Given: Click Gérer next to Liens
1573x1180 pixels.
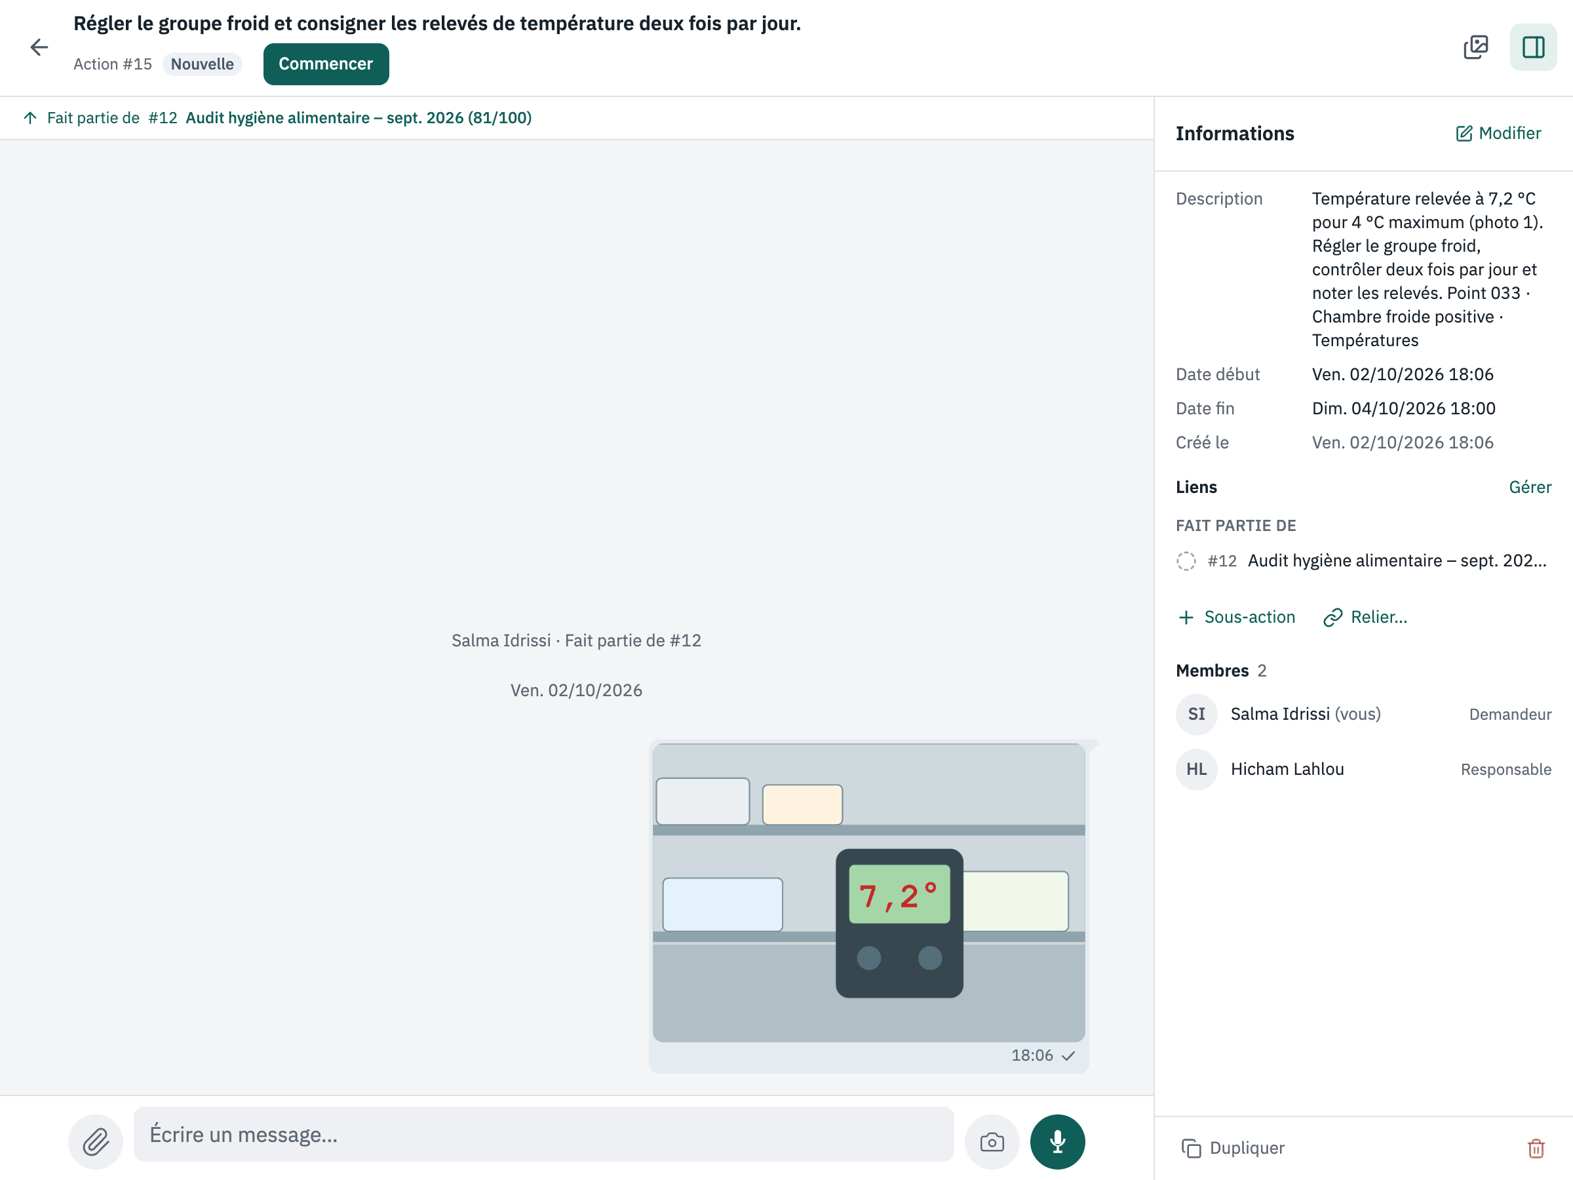Looking at the screenshot, I should (1530, 487).
